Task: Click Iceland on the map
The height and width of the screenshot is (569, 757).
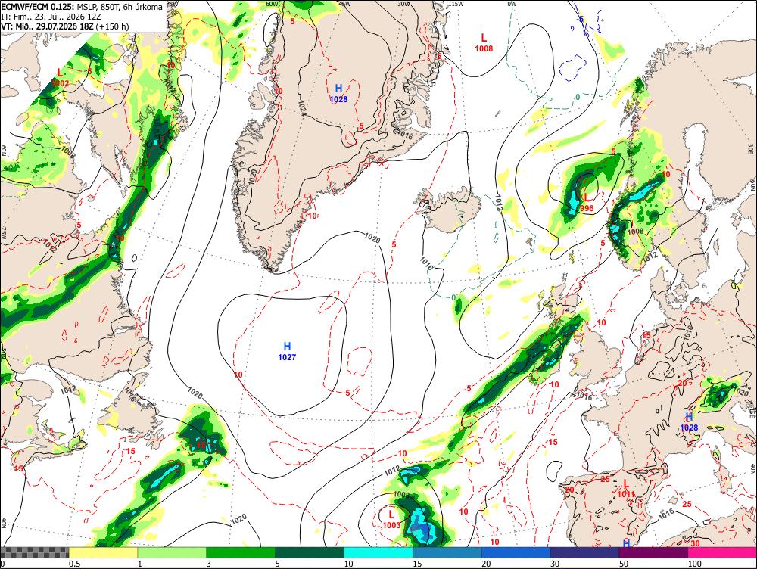Action: click(449, 209)
